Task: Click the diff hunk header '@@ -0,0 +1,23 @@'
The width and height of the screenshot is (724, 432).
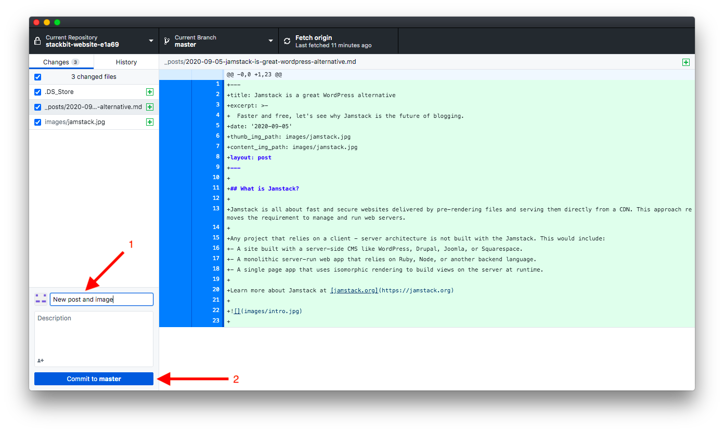Action: [254, 75]
